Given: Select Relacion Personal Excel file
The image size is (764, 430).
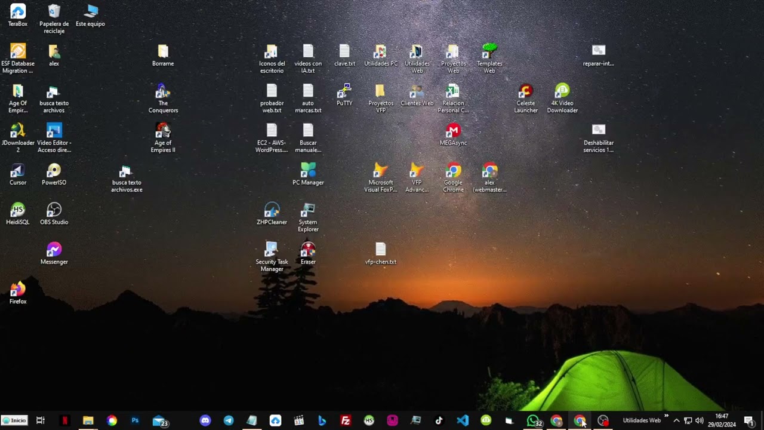Looking at the screenshot, I should pos(453,99).
